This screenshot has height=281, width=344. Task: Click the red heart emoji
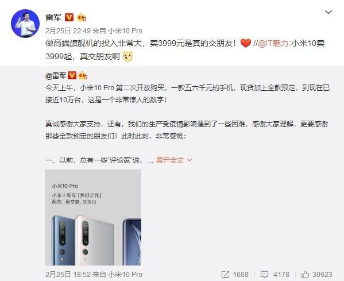coord(245,43)
